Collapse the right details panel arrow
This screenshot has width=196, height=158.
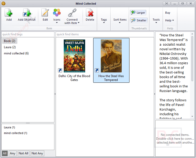pyautogui.click(x=155, y=94)
